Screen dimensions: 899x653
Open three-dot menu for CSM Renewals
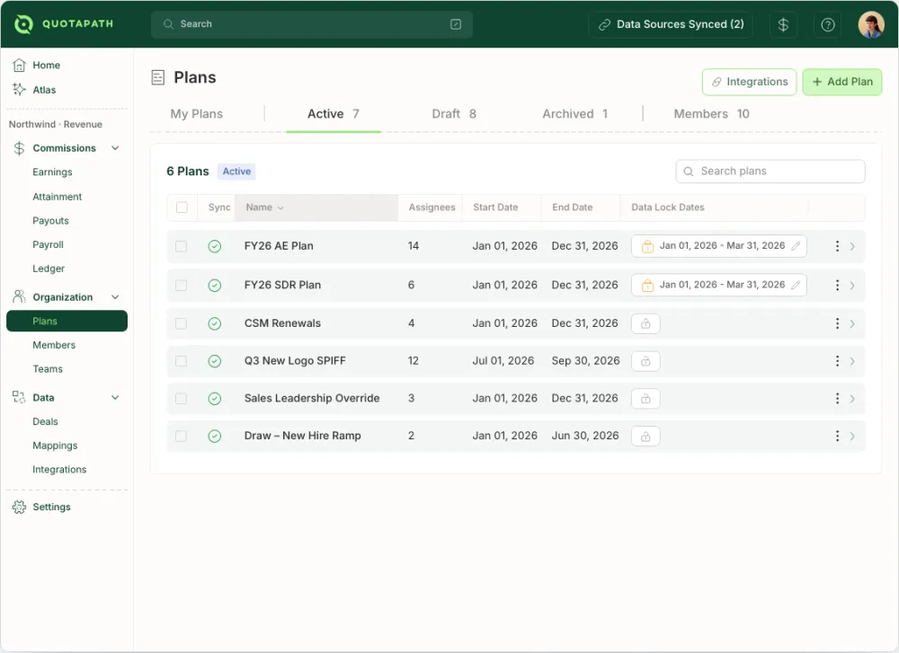pos(837,323)
